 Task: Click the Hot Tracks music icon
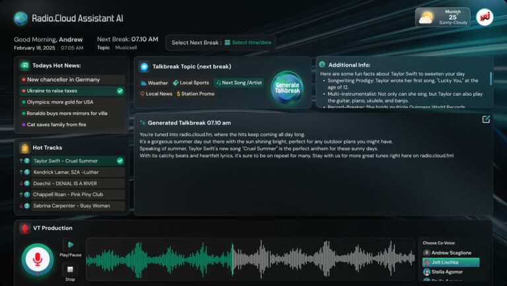tap(24, 148)
